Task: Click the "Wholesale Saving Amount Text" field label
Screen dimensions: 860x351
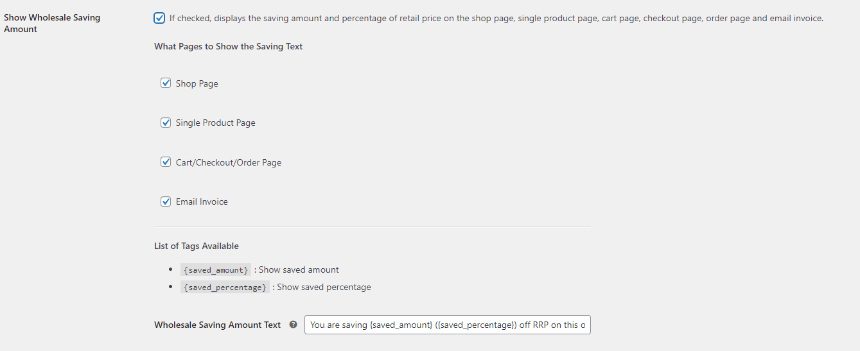Action: pos(217,325)
